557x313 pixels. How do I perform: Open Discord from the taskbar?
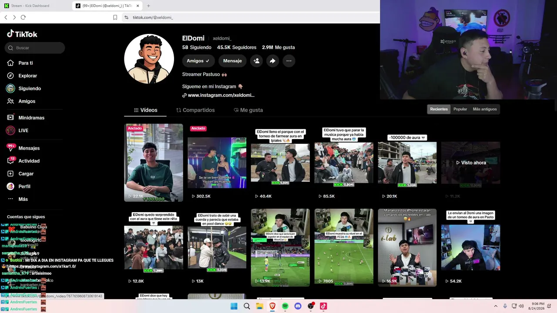coord(298,306)
